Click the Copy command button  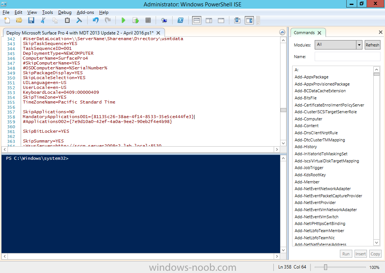375,253
